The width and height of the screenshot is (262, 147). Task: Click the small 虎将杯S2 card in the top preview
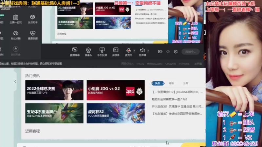tap(113, 23)
